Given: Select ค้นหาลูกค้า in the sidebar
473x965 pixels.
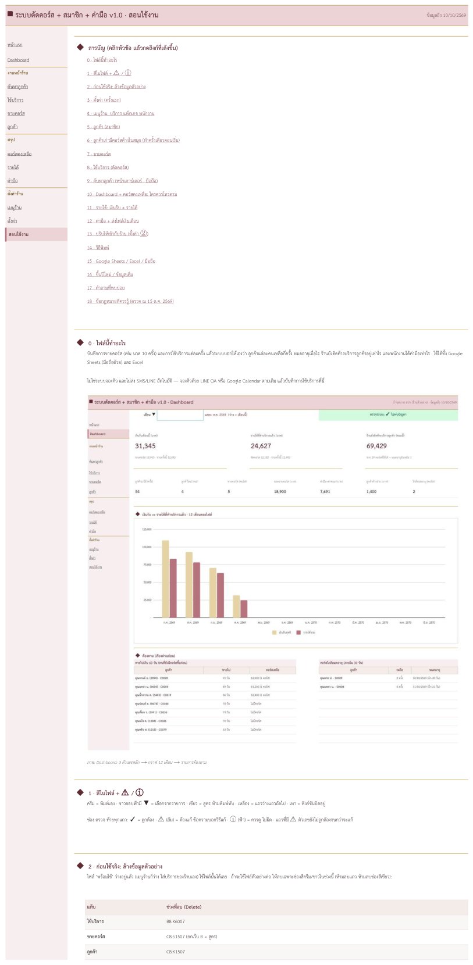Looking at the screenshot, I should [17, 87].
